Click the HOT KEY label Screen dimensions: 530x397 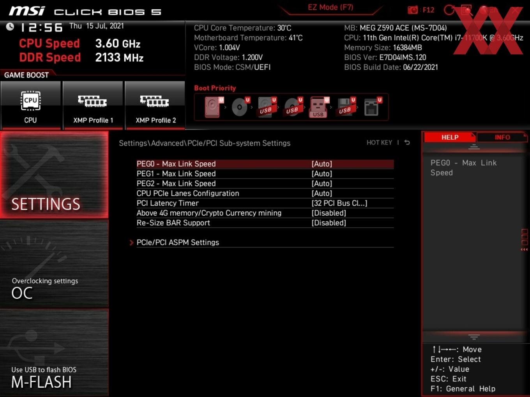(x=379, y=142)
